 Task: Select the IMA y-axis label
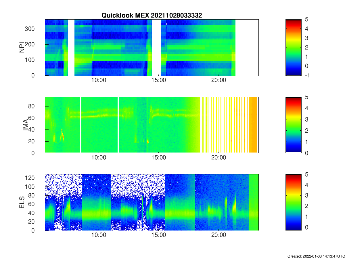click(x=25, y=125)
